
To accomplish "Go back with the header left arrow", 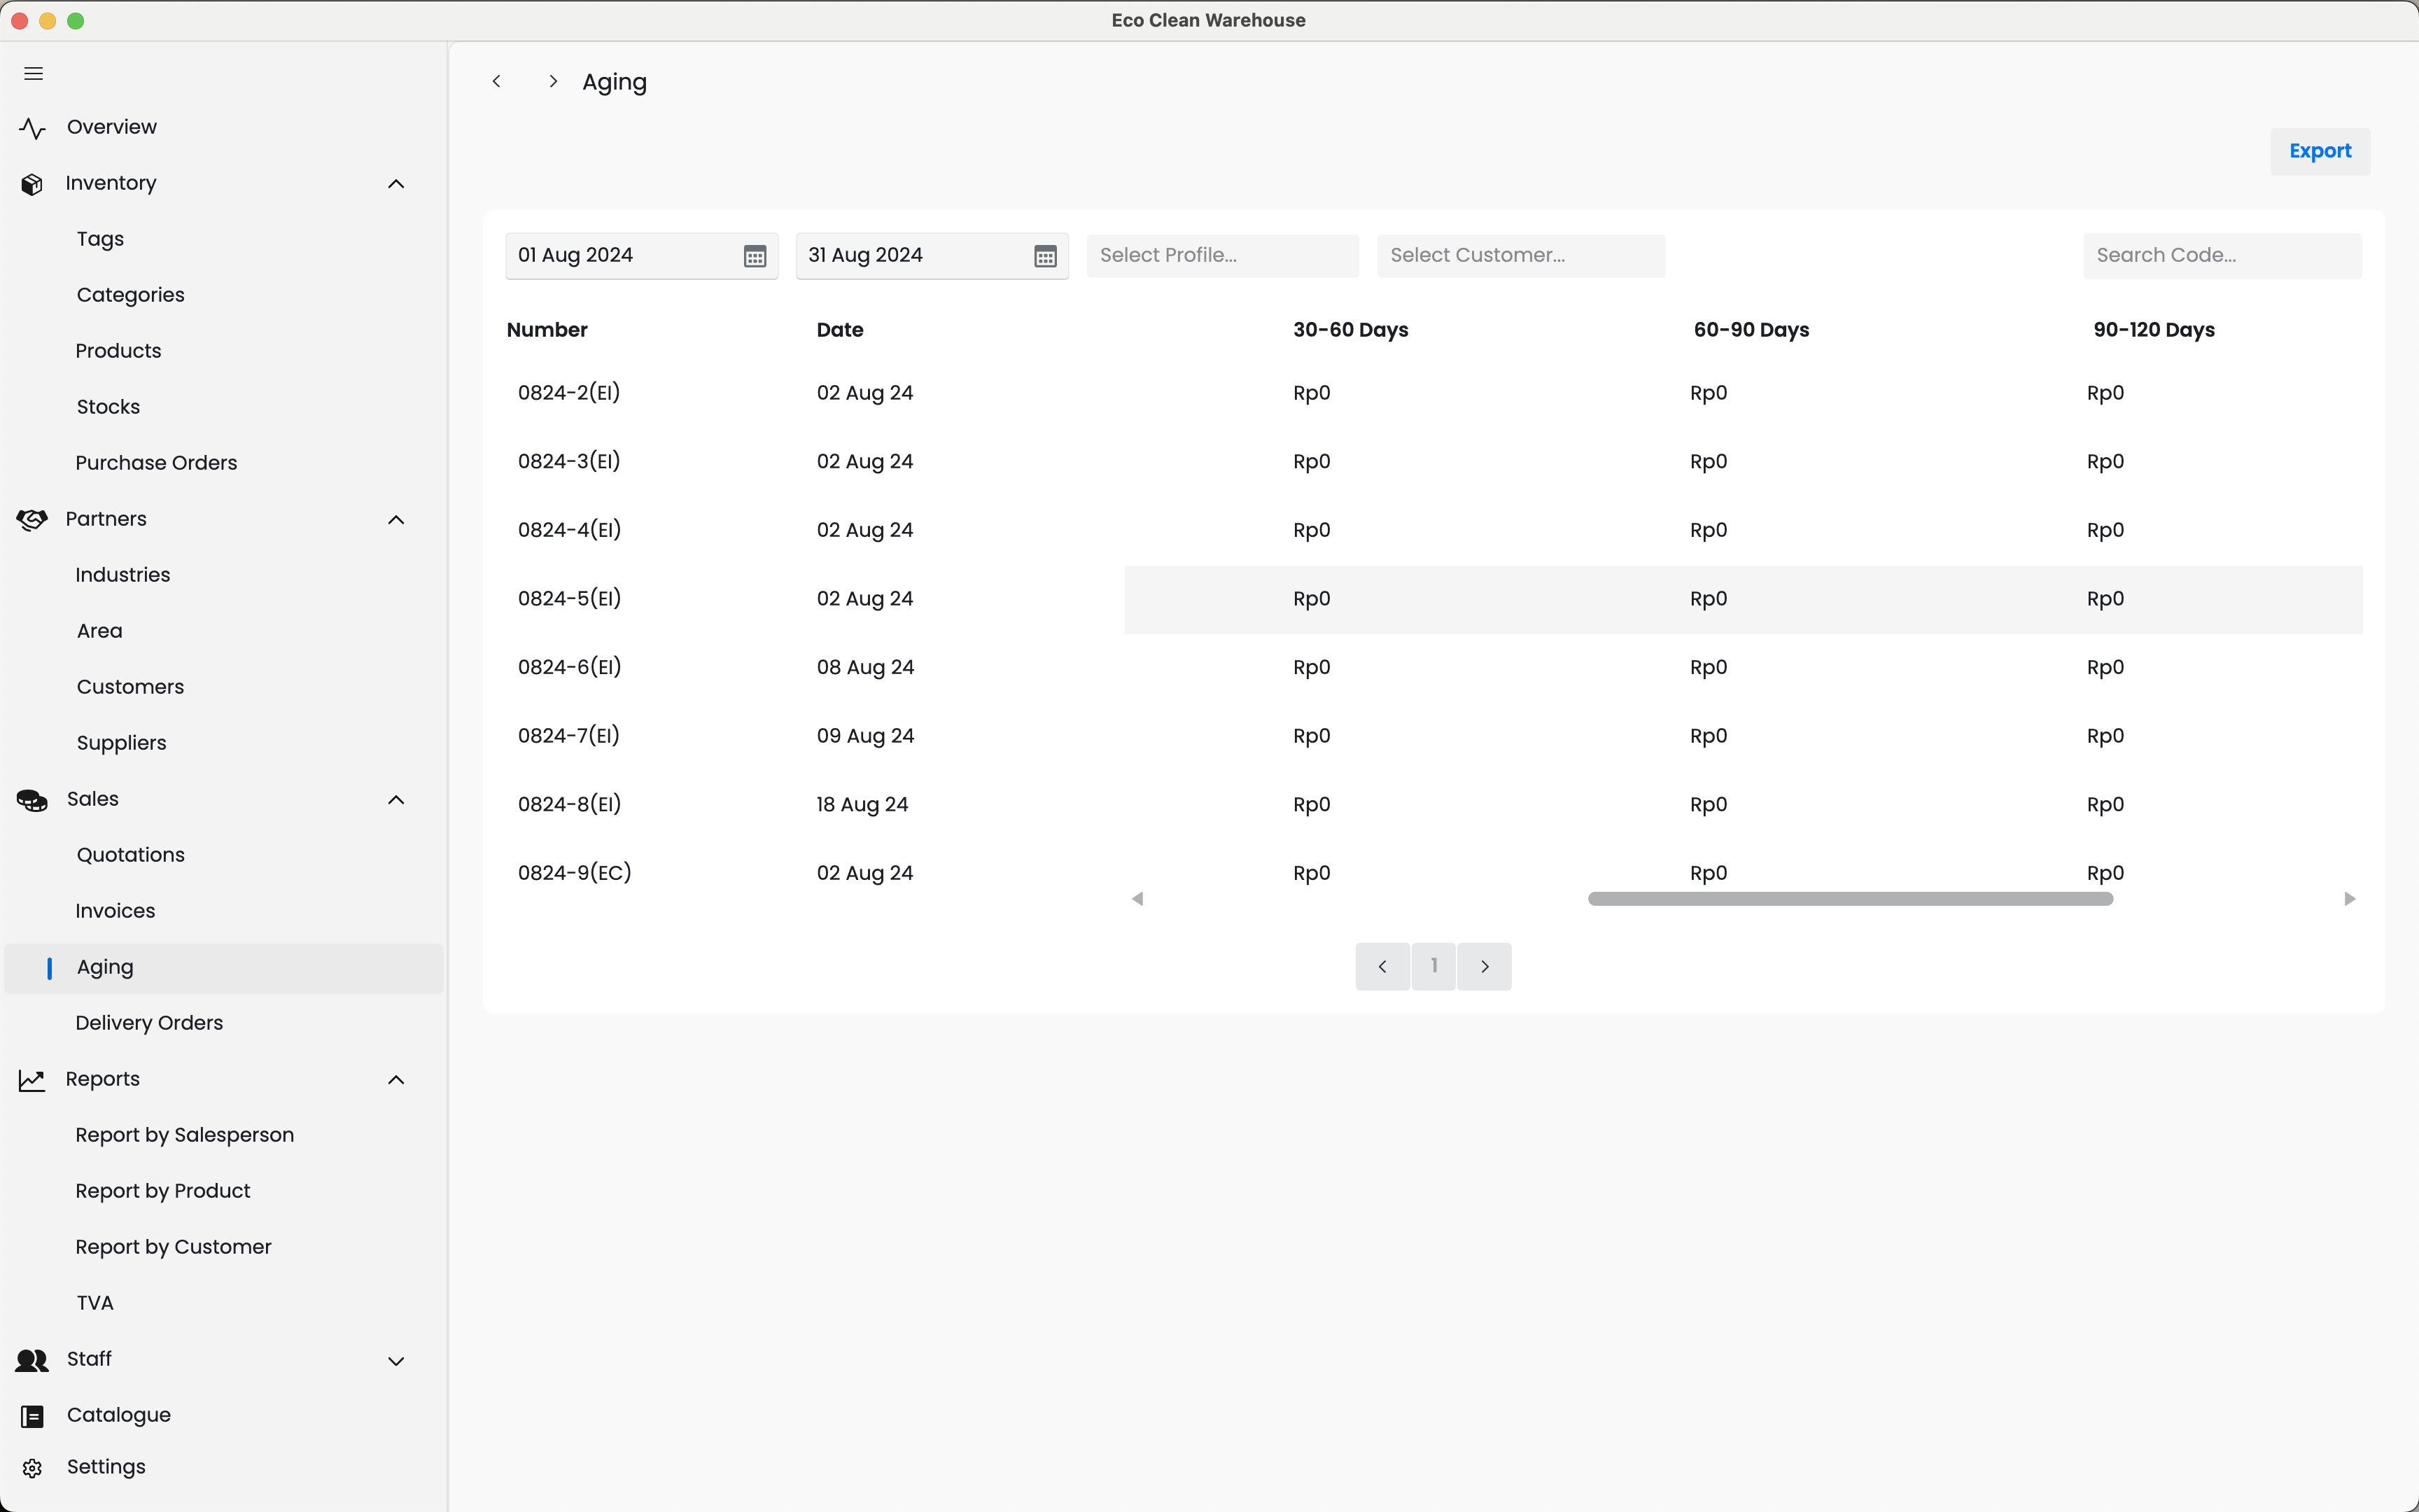I will tap(497, 81).
